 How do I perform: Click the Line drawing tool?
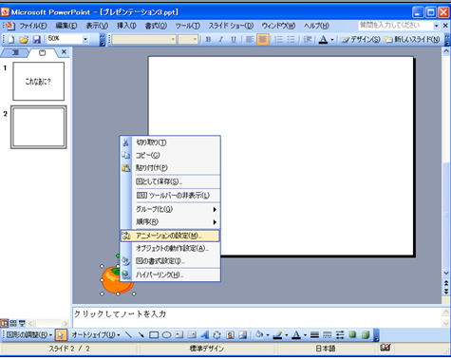click(x=128, y=334)
